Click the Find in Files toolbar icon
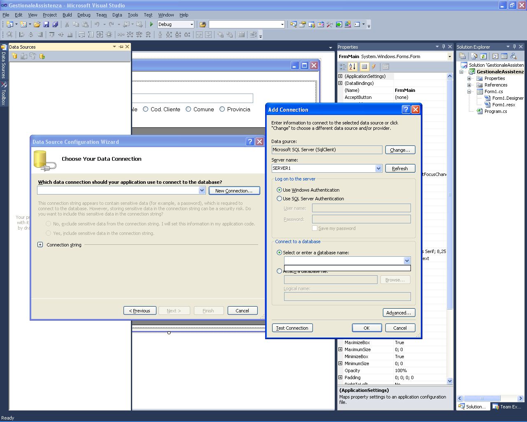The height and width of the screenshot is (422, 527). (x=203, y=24)
